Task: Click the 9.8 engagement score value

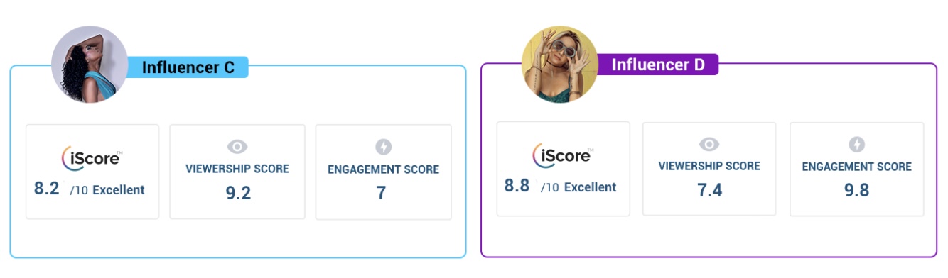Action: 856,190
